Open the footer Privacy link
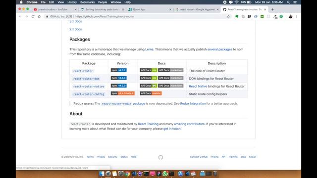 101,157
